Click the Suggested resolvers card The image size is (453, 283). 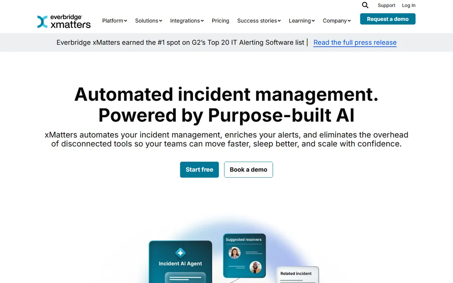244,255
